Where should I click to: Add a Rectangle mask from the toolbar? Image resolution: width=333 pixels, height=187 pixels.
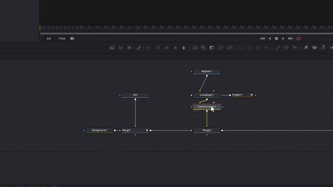[x=240, y=48]
